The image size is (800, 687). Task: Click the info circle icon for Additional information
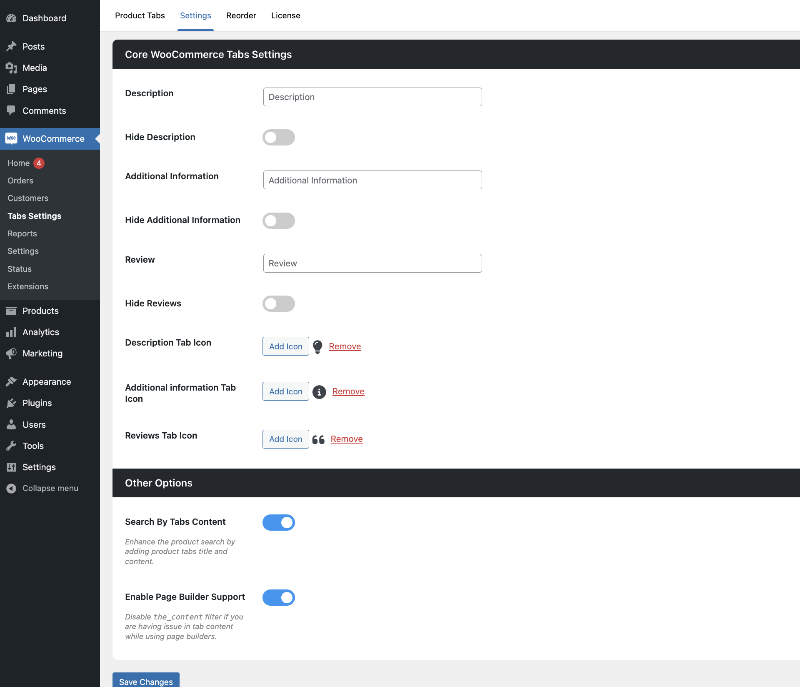pos(319,392)
